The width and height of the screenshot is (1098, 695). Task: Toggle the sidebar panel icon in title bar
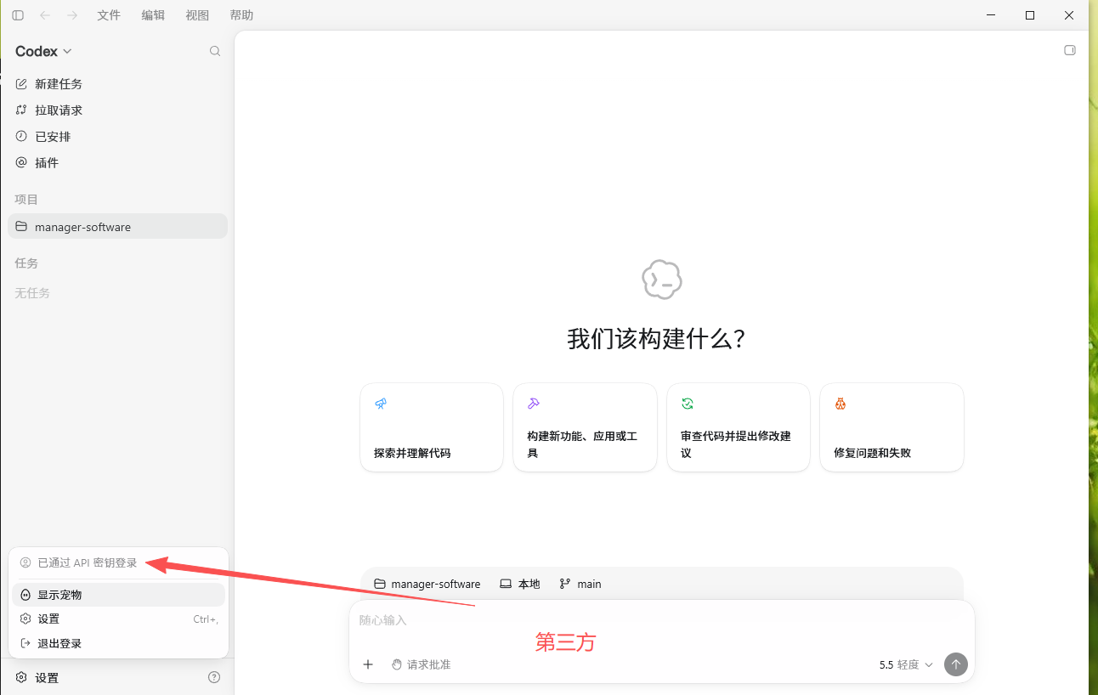point(18,15)
